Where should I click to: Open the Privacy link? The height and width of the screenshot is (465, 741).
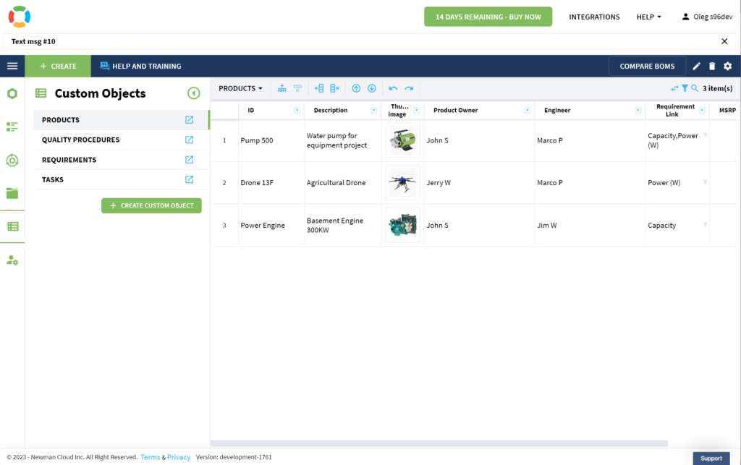point(179,457)
